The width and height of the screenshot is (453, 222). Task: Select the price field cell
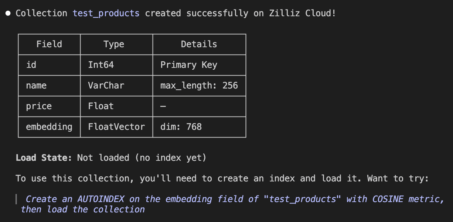tap(39, 106)
